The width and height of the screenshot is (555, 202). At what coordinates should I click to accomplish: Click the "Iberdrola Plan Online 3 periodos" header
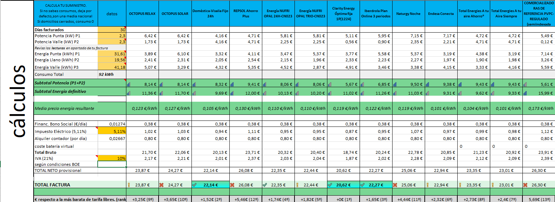pos(376,13)
